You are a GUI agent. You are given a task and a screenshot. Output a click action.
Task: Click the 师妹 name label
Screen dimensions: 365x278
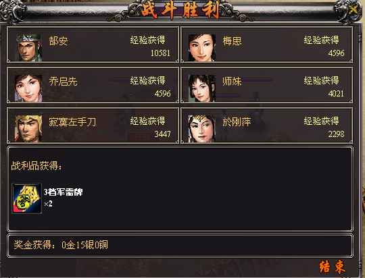pyautogui.click(x=232, y=82)
